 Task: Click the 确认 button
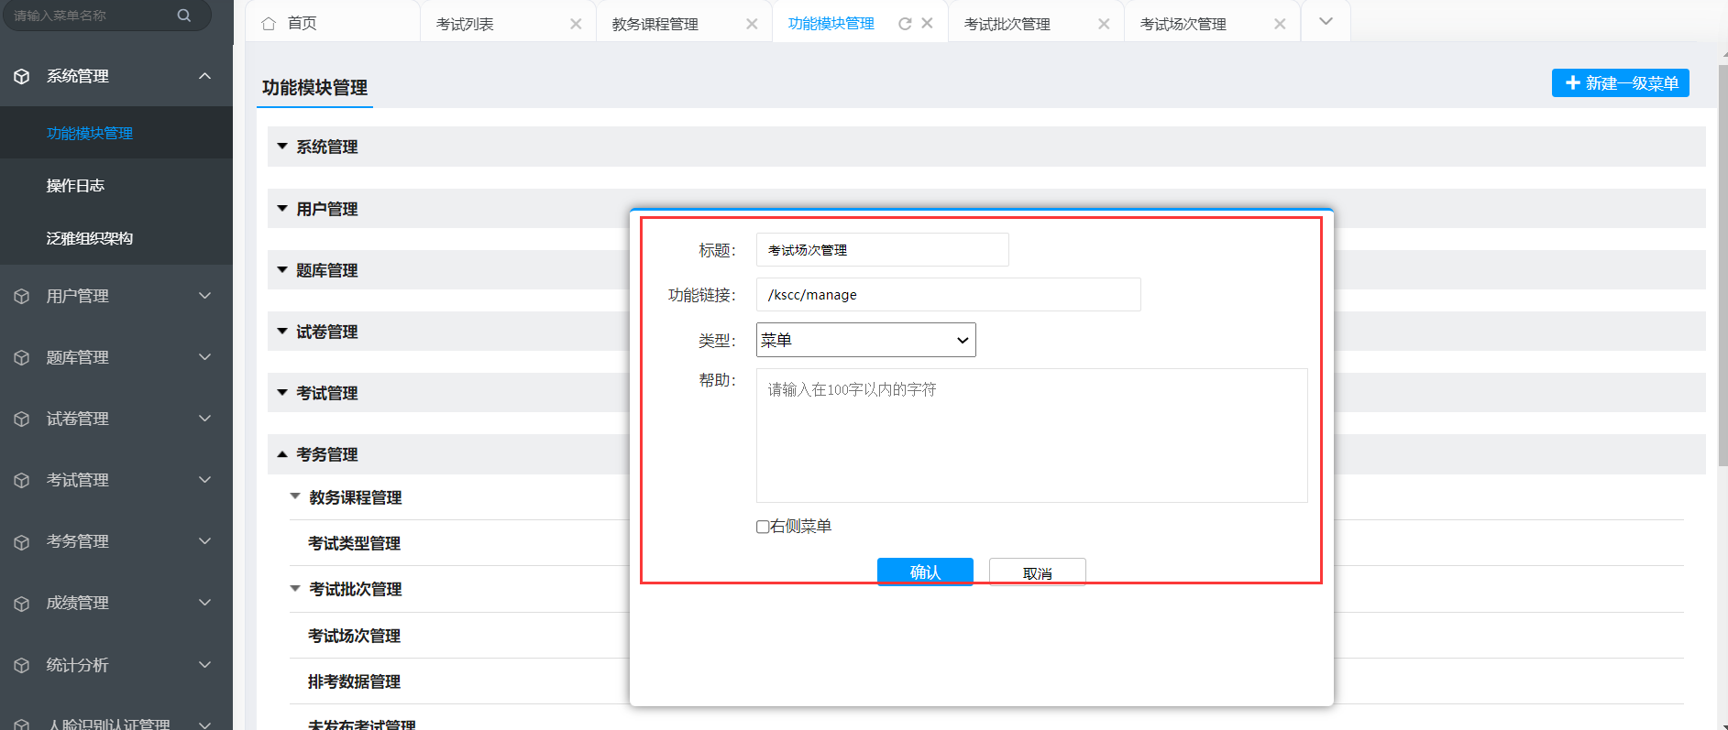[925, 572]
